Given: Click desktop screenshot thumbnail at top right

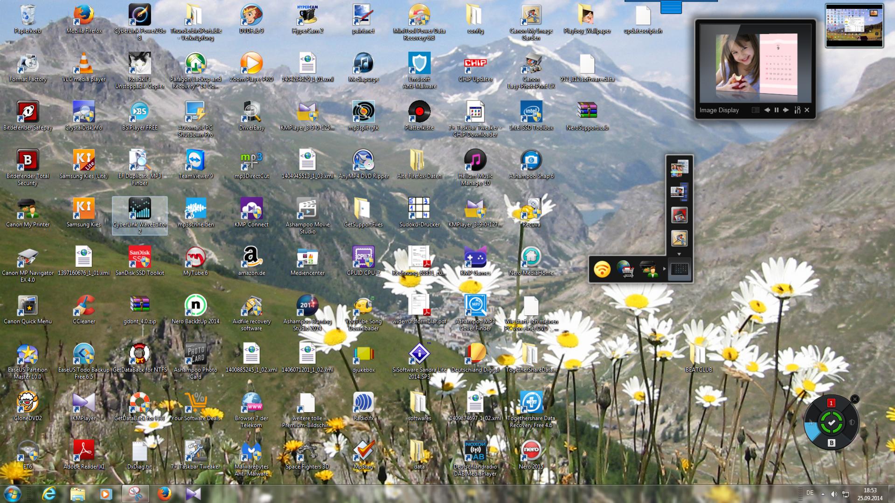Looking at the screenshot, I should point(854,26).
